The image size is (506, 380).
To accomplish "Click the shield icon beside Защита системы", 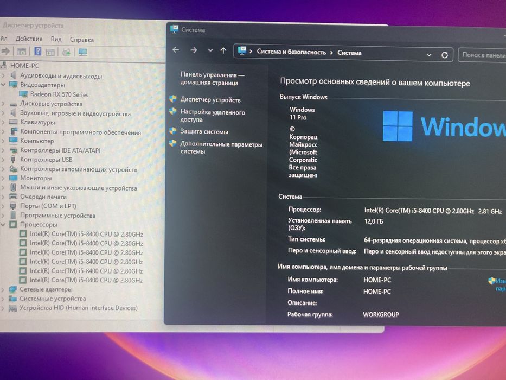I will (x=173, y=131).
